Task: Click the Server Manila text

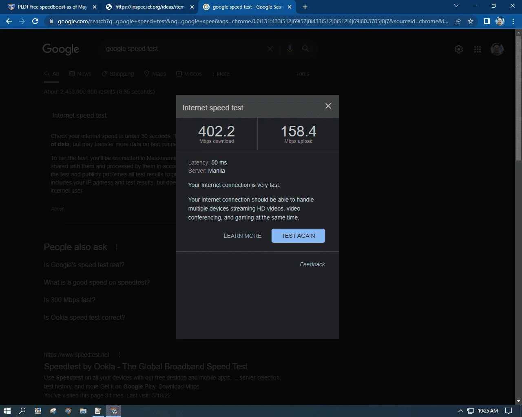Action: point(206,171)
